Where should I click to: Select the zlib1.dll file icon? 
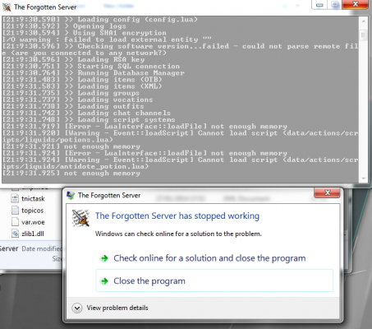click(x=15, y=234)
